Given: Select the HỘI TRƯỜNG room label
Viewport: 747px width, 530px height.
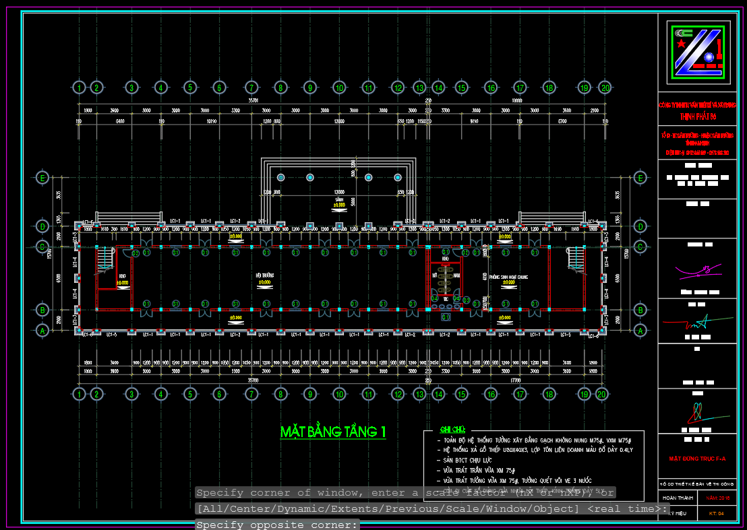Looking at the screenshot, I should coord(264,275).
